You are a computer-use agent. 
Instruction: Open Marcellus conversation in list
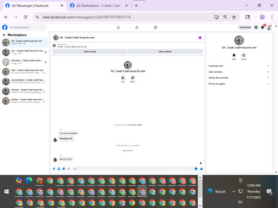[x=24, y=62]
